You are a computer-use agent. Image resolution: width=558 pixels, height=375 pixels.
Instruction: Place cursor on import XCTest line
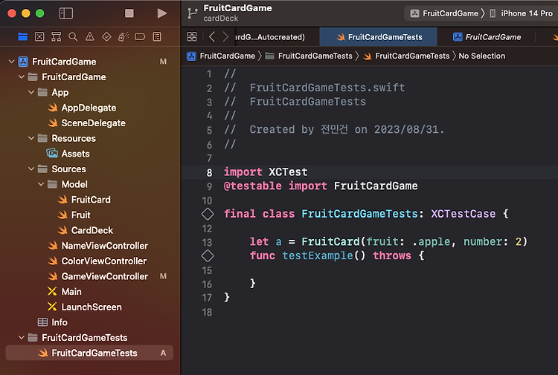[266, 172]
